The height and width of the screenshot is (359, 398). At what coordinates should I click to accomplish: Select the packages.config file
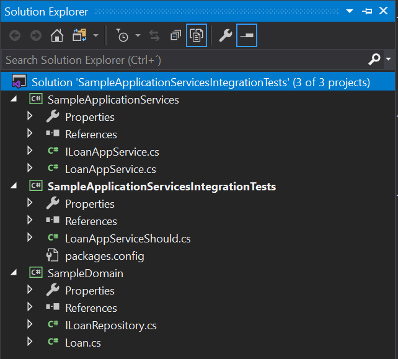[104, 255]
